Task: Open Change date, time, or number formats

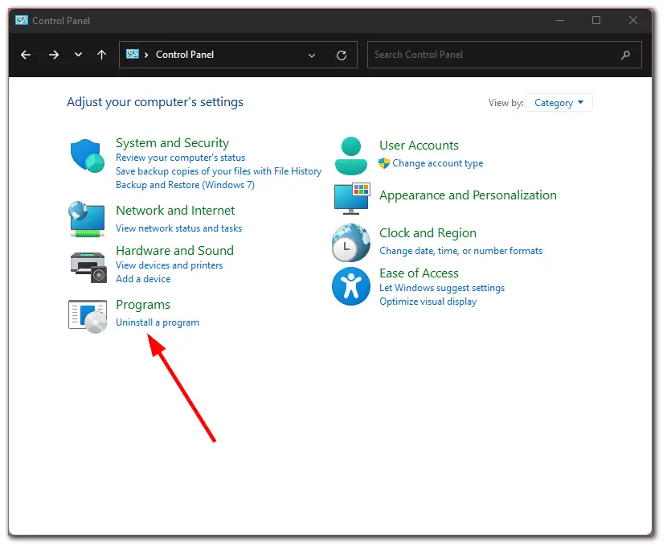Action: [x=461, y=251]
